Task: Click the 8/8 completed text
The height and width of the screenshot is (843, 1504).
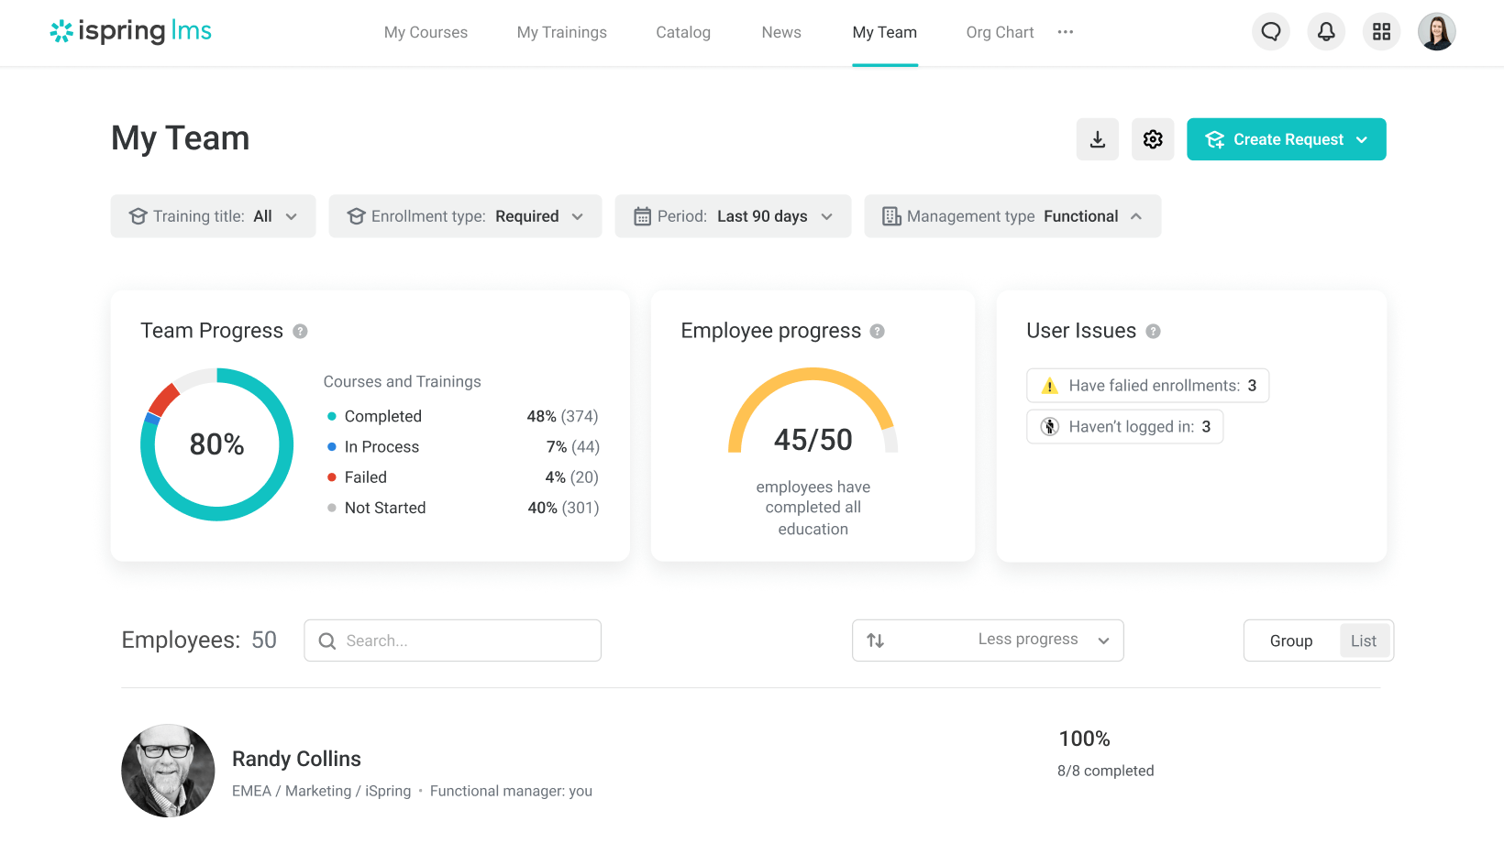Action: point(1106,772)
